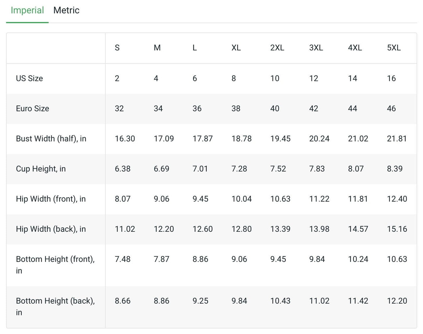Click the "US Size" row label
The image size is (423, 334).
[29, 79]
